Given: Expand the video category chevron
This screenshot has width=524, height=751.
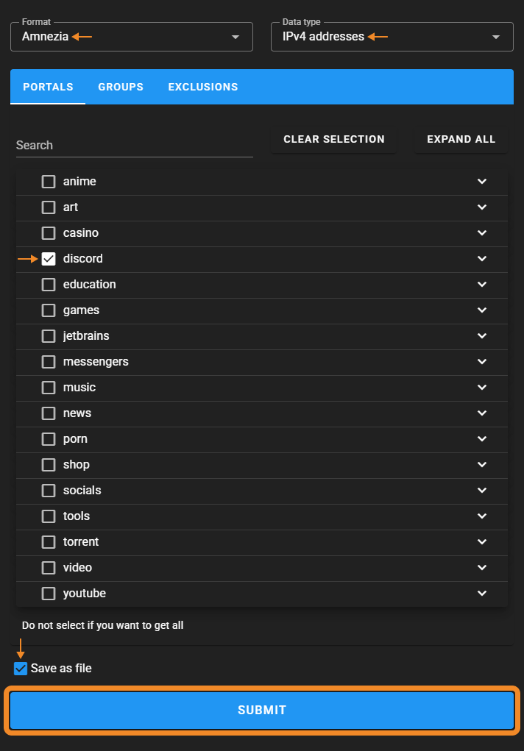Looking at the screenshot, I should (482, 568).
